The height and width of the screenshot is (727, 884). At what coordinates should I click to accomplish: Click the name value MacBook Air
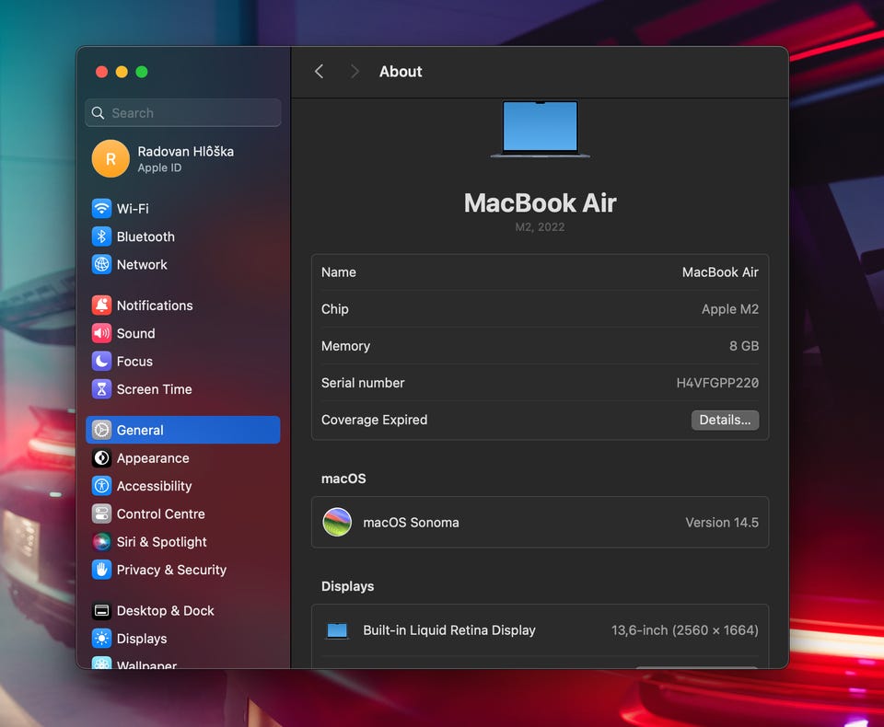click(x=720, y=272)
